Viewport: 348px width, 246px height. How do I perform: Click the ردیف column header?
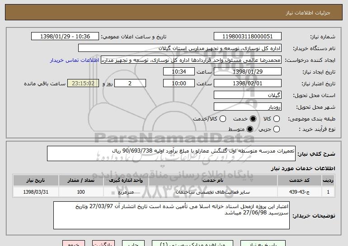point(328,181)
